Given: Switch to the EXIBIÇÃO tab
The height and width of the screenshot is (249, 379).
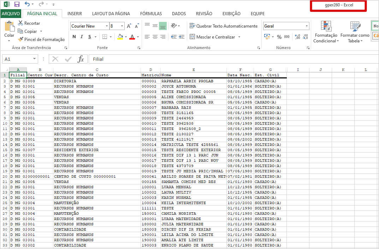Looking at the screenshot, I should pos(231,13).
